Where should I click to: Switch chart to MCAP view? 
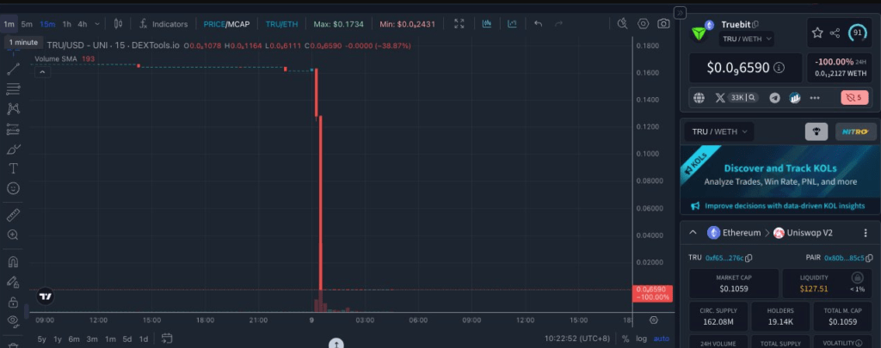238,24
